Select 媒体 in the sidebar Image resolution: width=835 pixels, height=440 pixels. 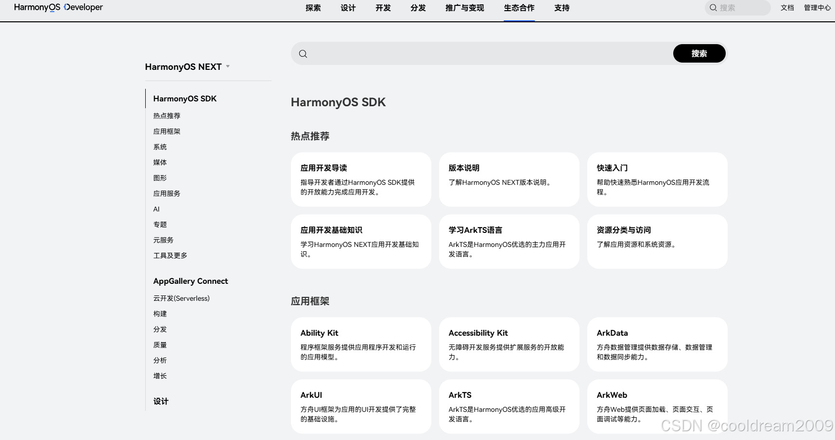(x=160, y=163)
